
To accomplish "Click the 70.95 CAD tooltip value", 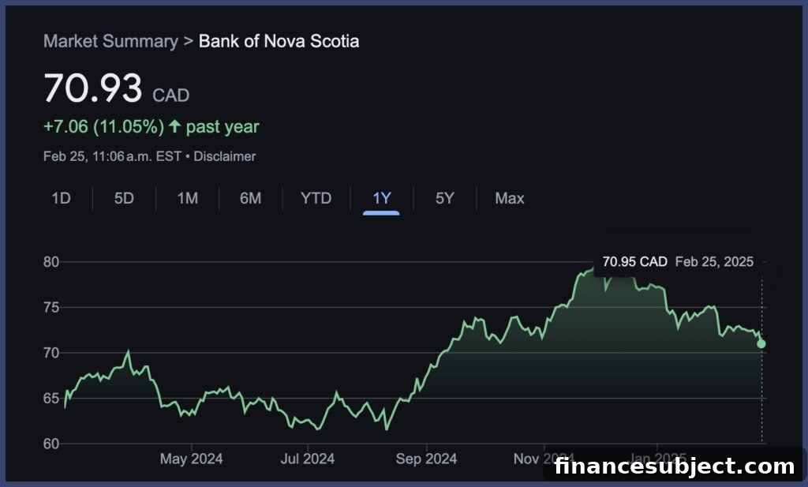I will [x=635, y=262].
